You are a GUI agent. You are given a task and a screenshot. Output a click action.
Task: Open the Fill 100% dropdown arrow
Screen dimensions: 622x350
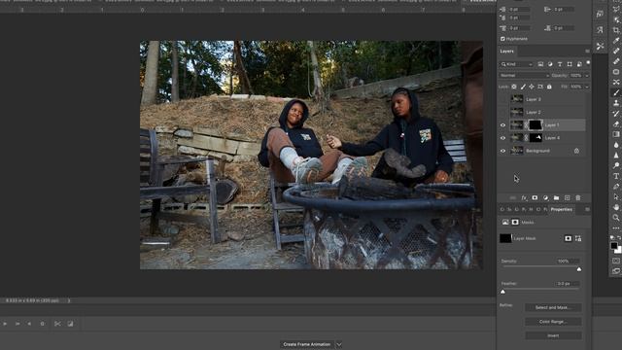(587, 87)
